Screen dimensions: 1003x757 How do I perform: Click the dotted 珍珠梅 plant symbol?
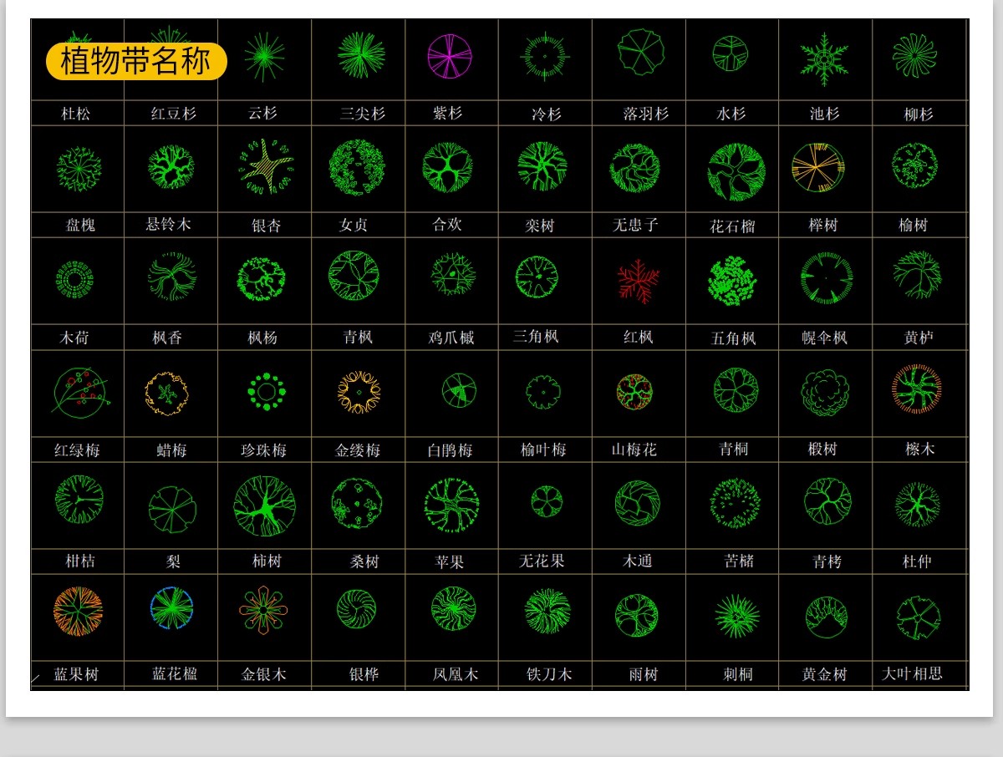(267, 391)
